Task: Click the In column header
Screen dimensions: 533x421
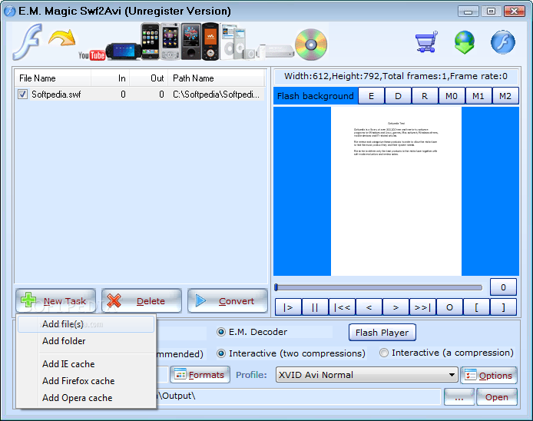Action: [110, 78]
